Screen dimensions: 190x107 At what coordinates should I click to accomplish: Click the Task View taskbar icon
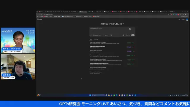coord(106,95)
